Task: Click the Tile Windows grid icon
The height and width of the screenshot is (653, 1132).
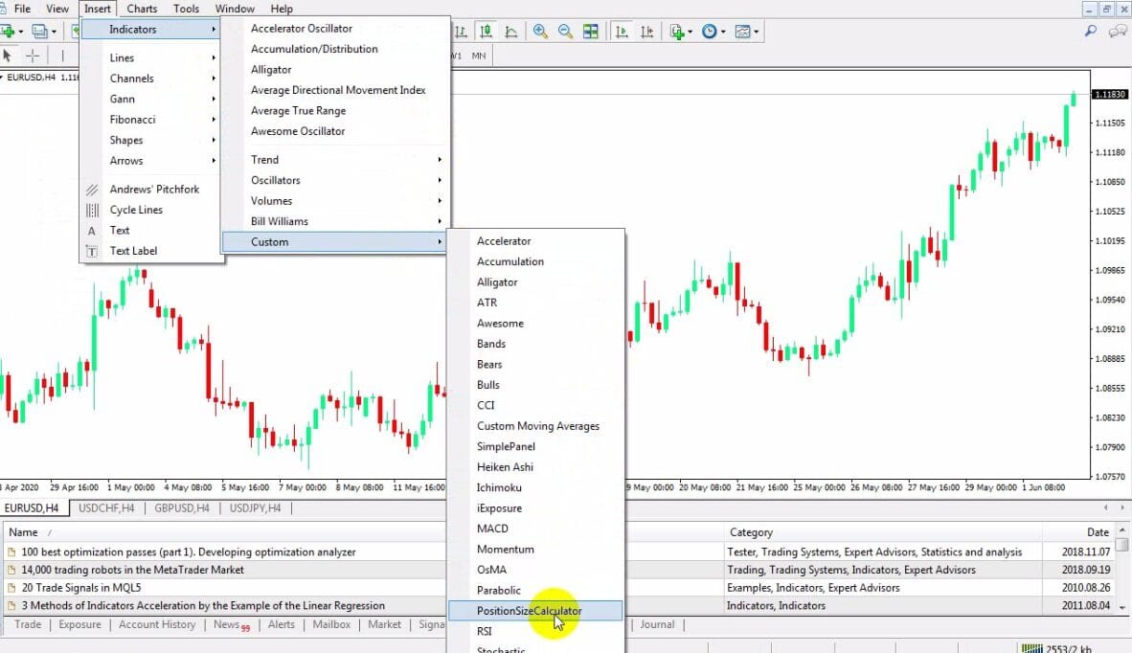Action: tap(591, 32)
